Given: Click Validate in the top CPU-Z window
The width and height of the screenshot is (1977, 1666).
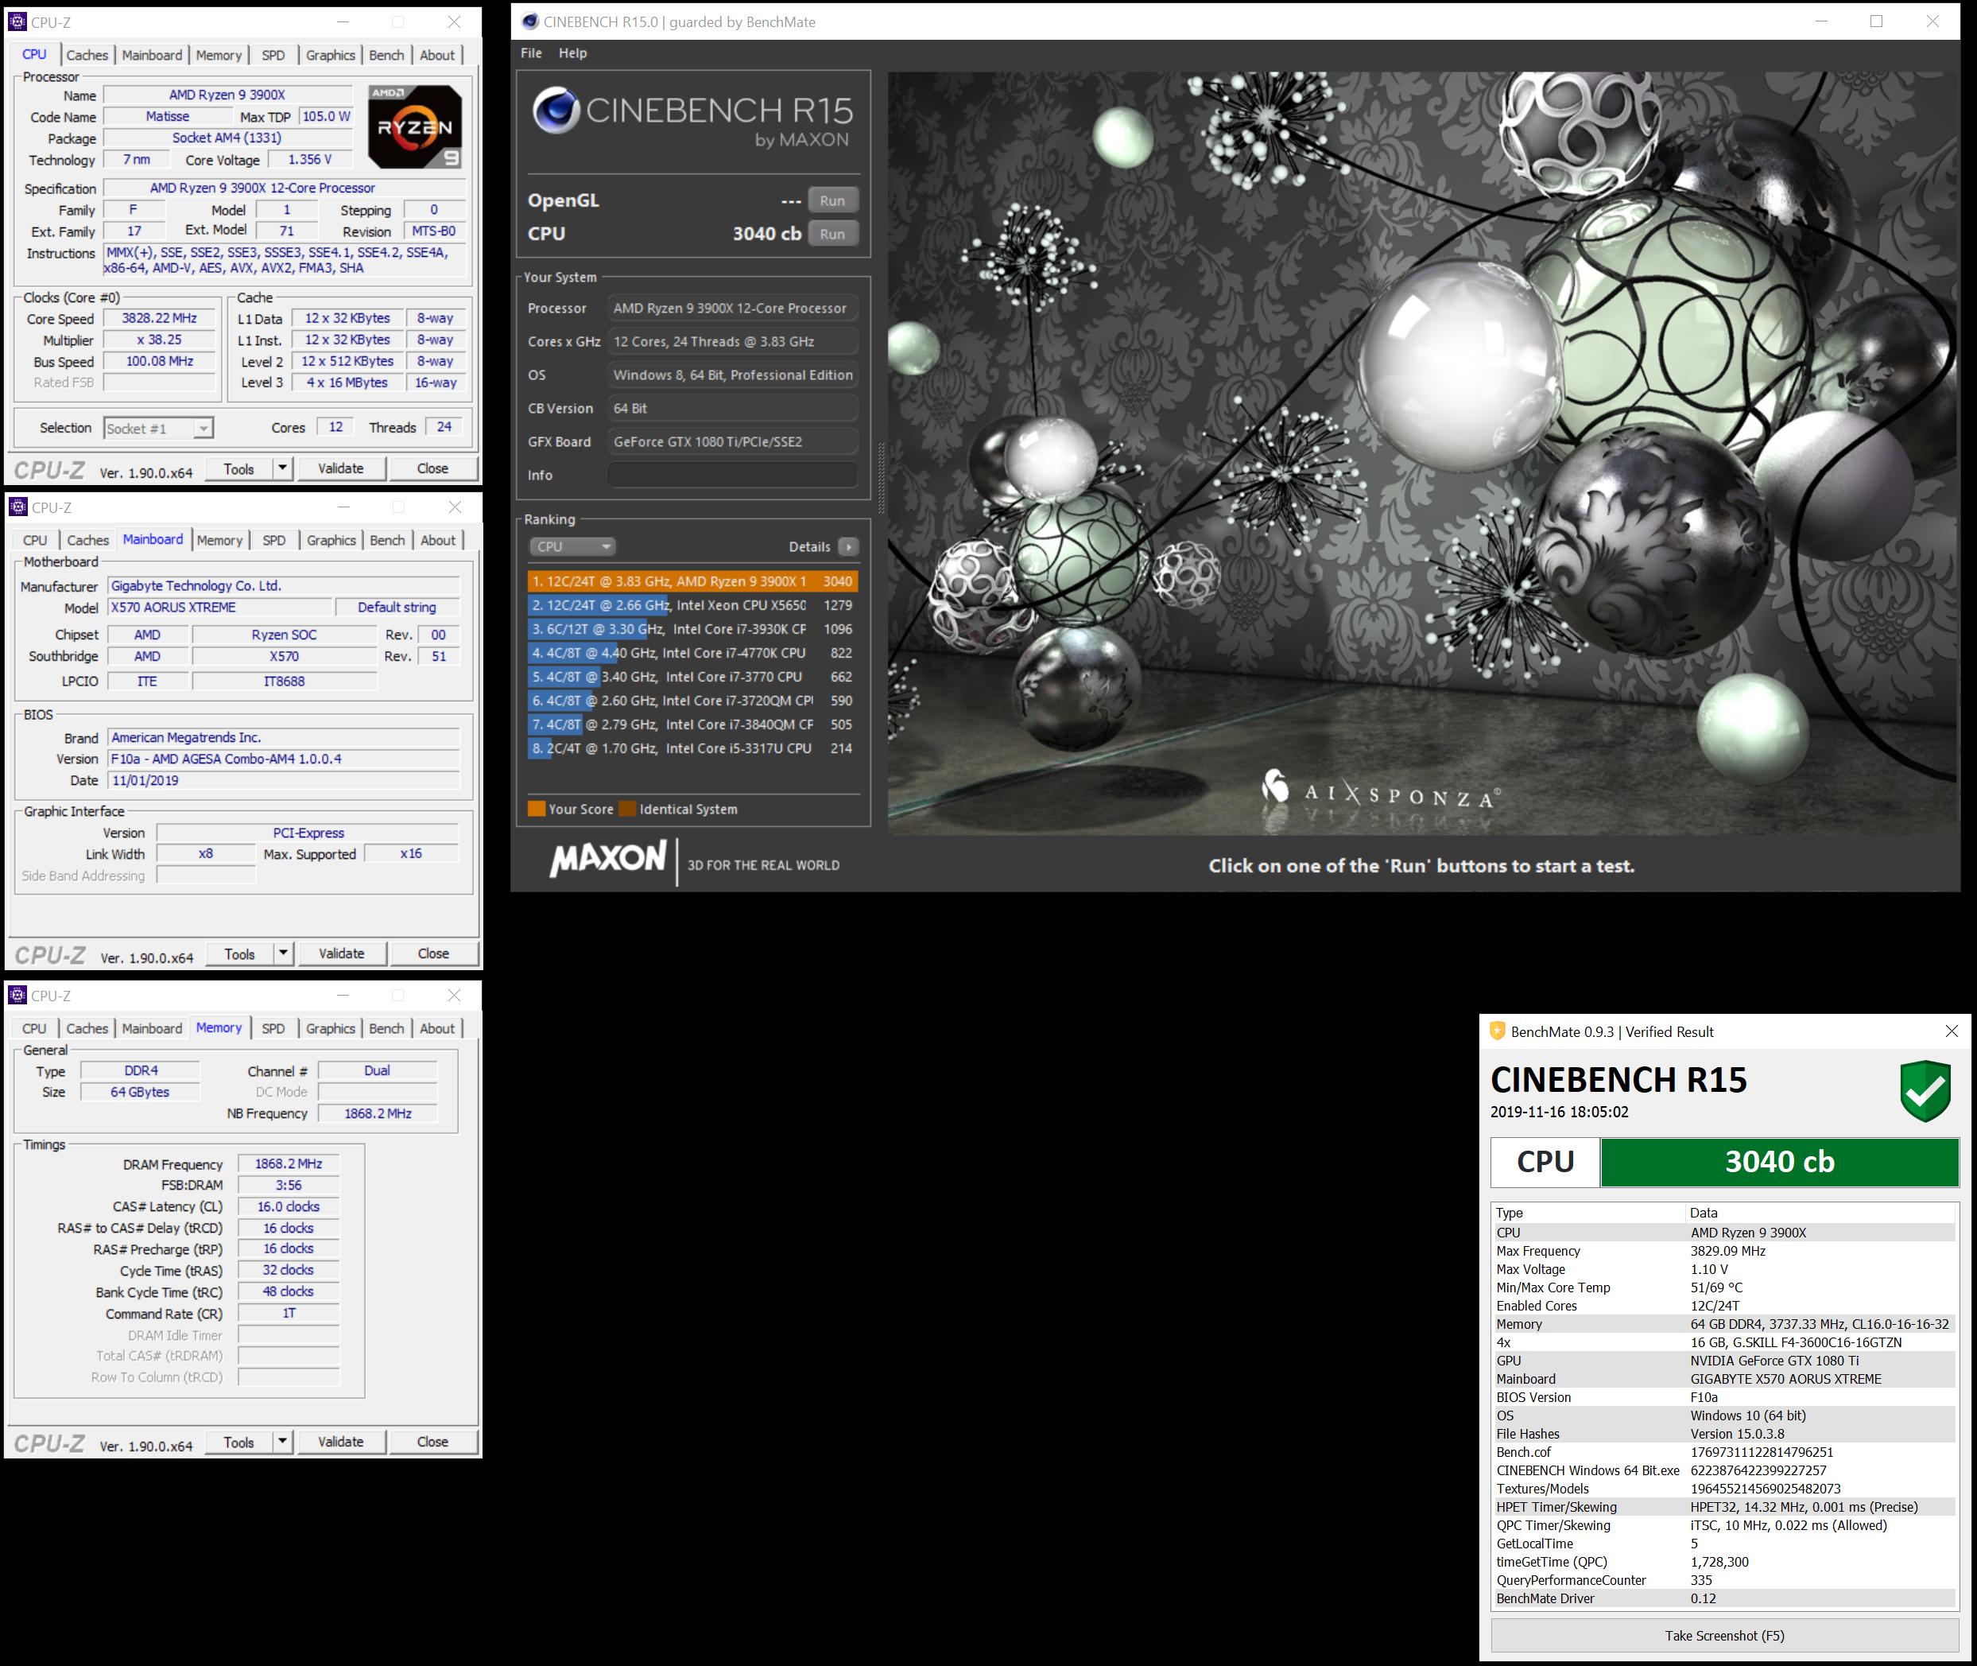Looking at the screenshot, I should point(341,468).
